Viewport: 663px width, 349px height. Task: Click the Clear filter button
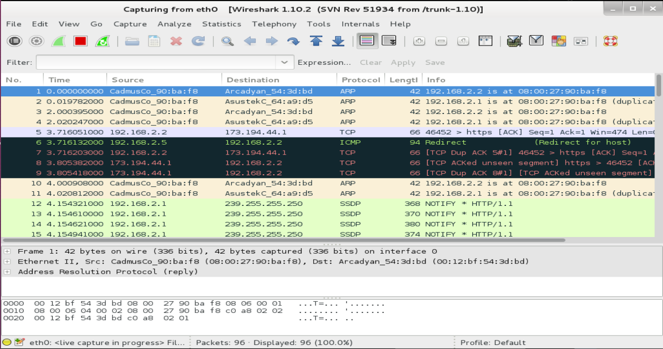pyautogui.click(x=370, y=62)
